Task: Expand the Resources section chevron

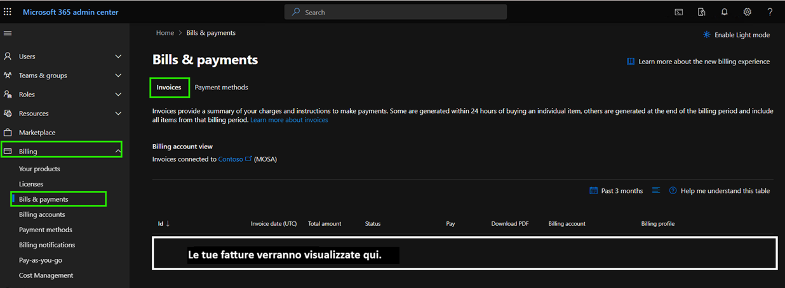Action: 118,114
